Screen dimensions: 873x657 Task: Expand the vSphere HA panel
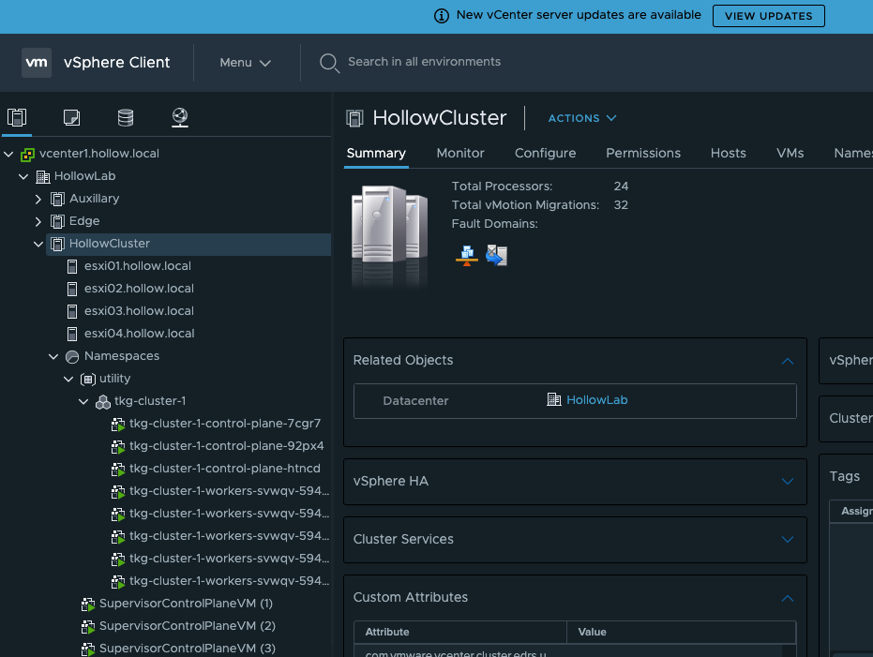787,482
